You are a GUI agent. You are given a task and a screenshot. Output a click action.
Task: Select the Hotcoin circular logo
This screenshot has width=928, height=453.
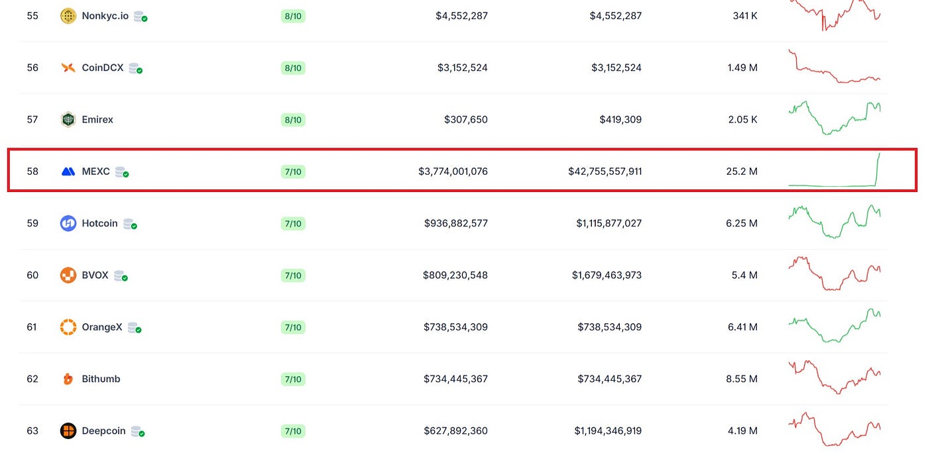(68, 223)
